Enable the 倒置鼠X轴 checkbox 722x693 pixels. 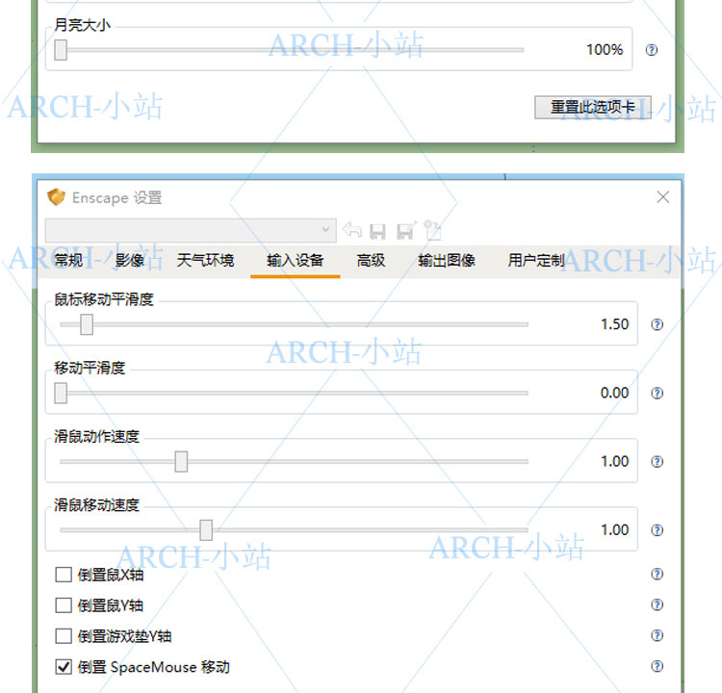(64, 575)
